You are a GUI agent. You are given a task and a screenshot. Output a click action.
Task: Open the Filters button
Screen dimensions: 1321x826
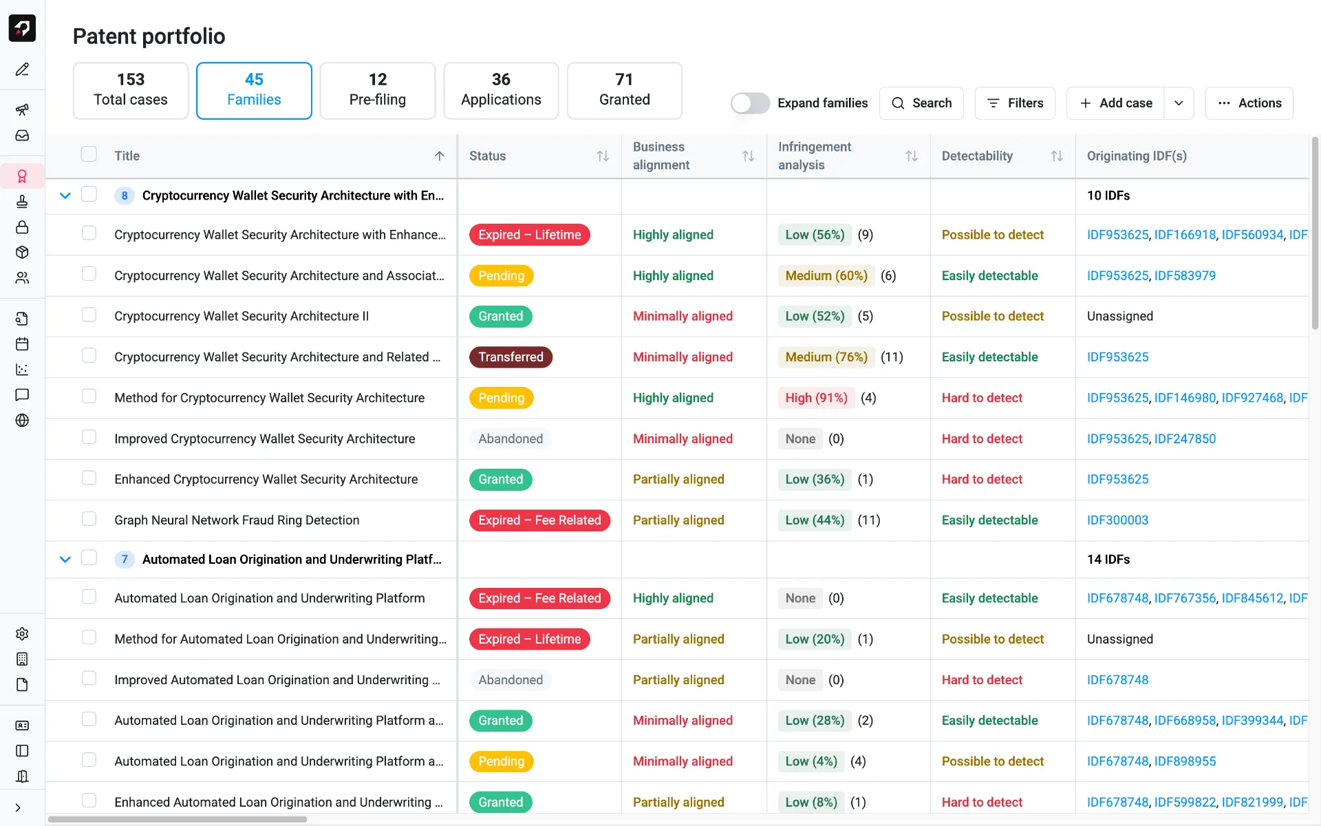[1015, 103]
